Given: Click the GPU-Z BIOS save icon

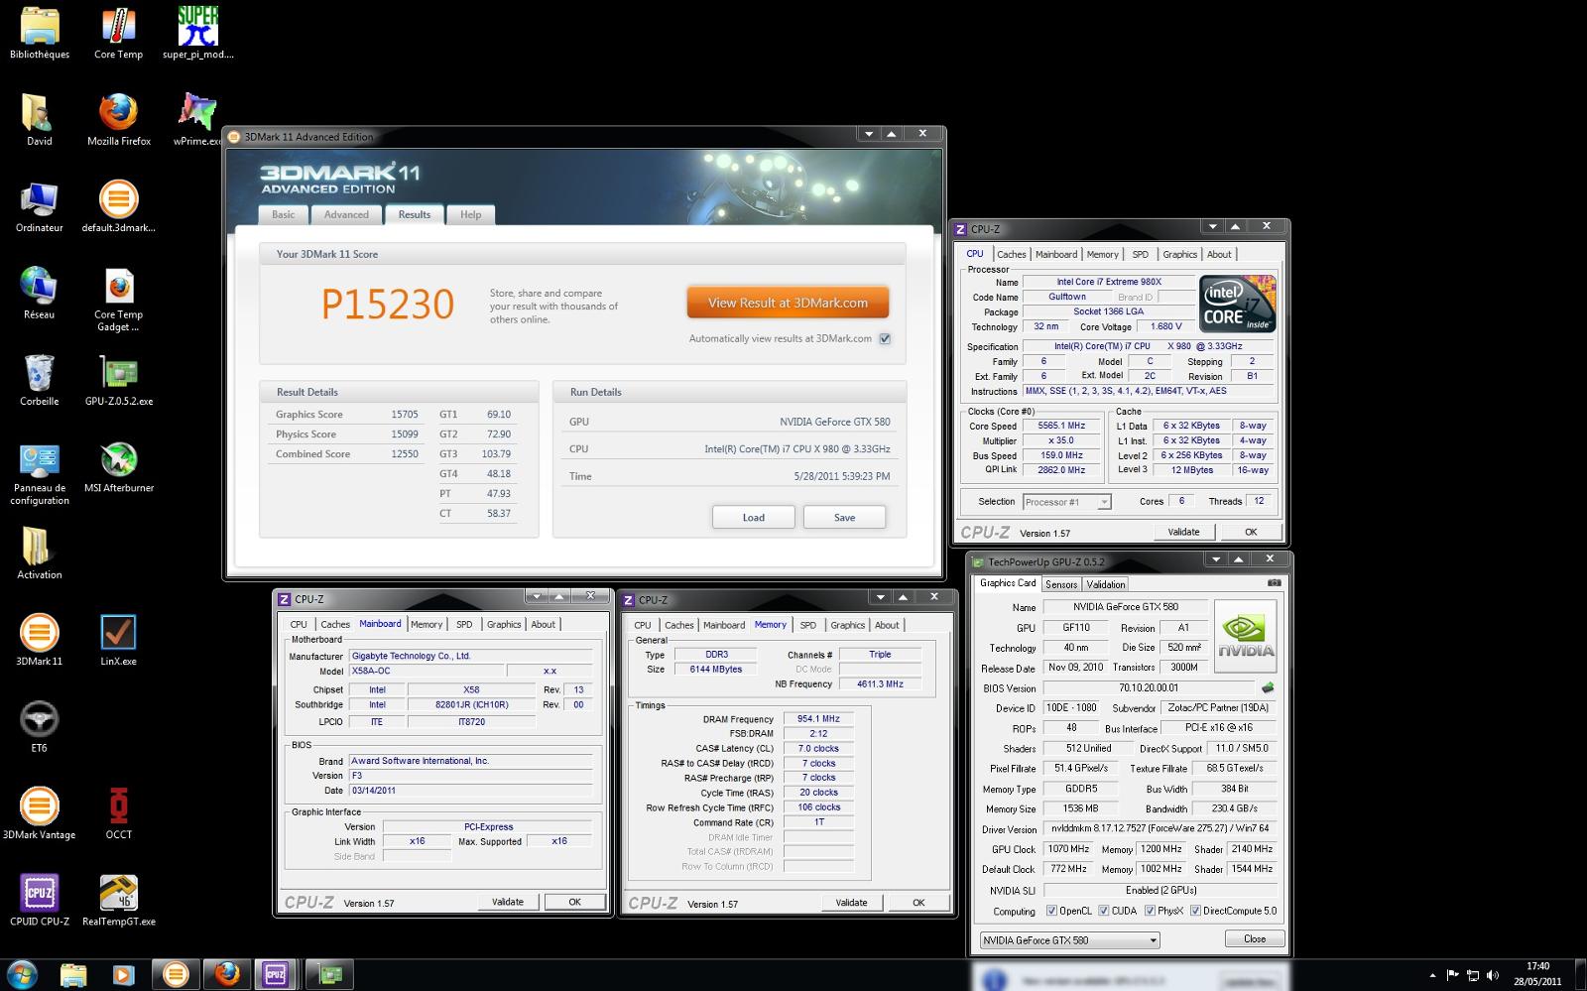Looking at the screenshot, I should click(1267, 687).
